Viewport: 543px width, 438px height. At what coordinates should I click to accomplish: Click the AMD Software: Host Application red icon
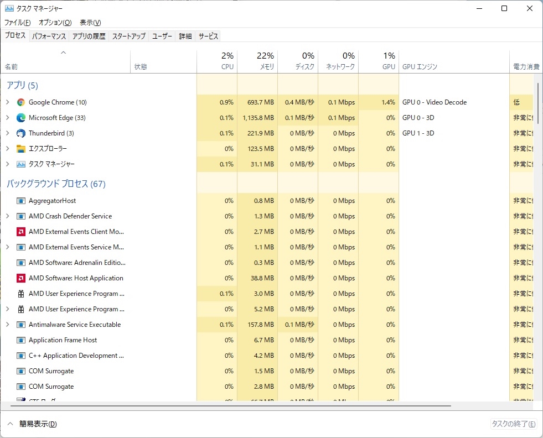(x=21, y=278)
